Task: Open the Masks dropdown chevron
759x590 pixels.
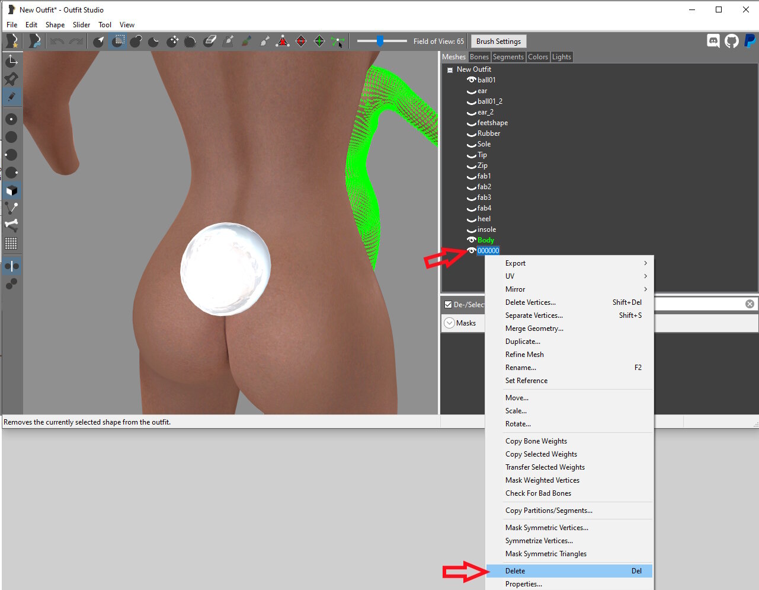Action: click(x=449, y=323)
